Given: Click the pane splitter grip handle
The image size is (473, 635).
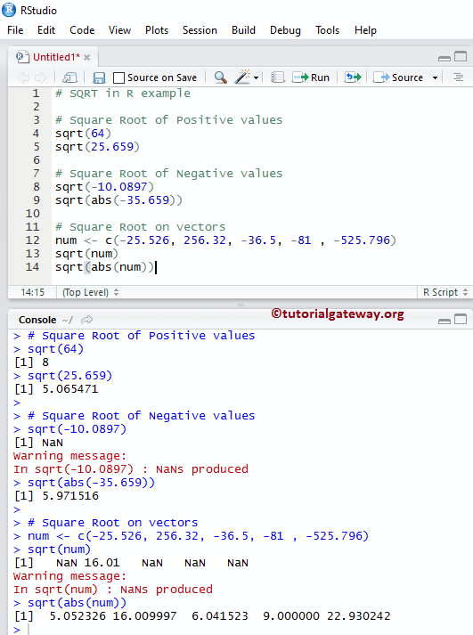Looking at the screenshot, I should tap(241, 305).
